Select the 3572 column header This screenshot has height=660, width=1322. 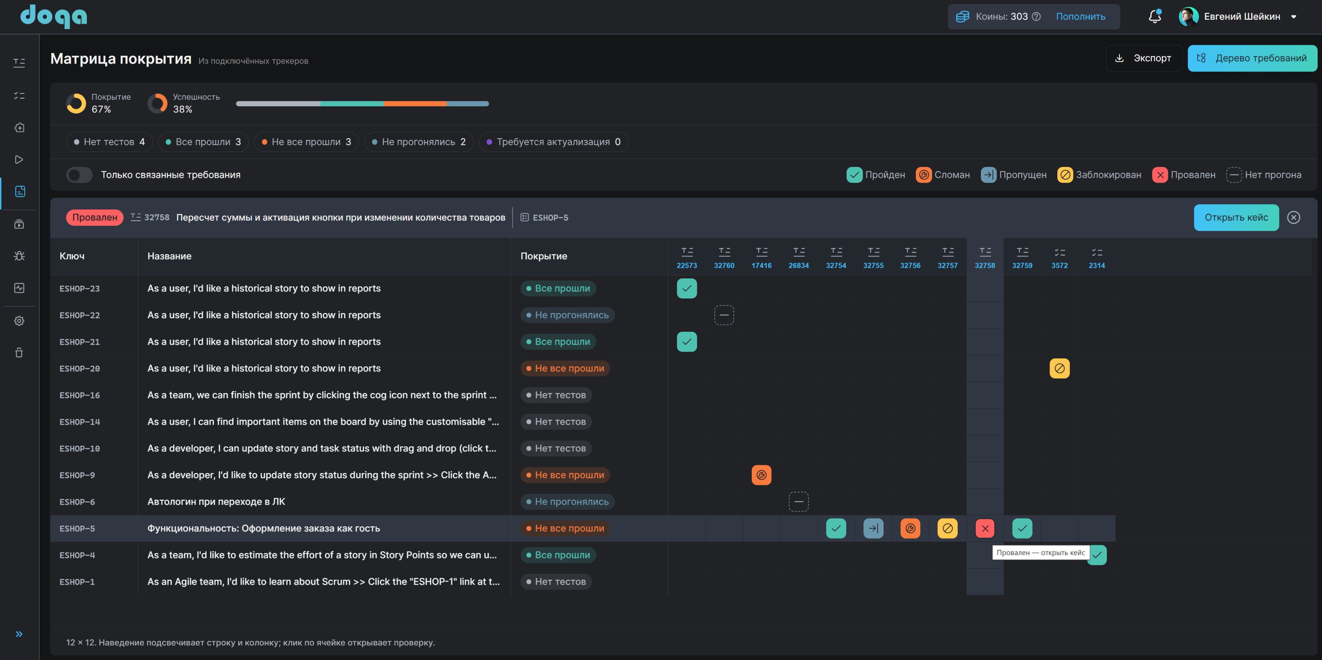pos(1059,257)
